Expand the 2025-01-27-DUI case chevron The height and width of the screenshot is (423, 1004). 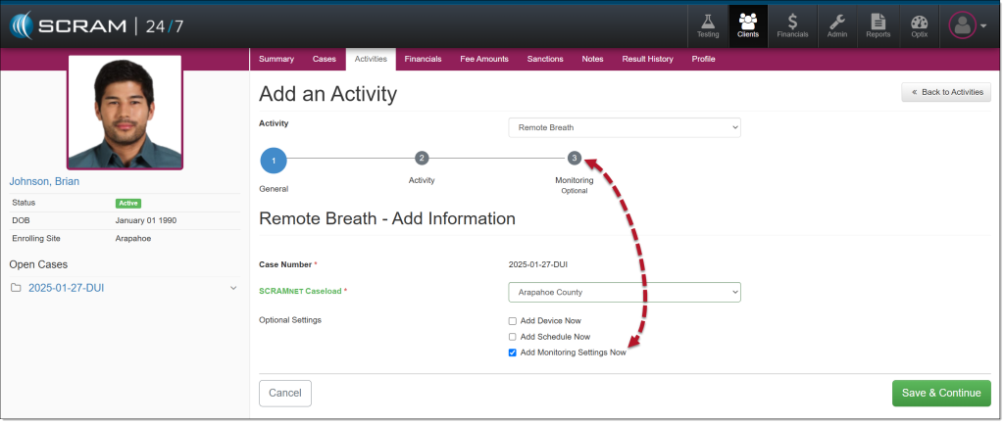pos(233,288)
